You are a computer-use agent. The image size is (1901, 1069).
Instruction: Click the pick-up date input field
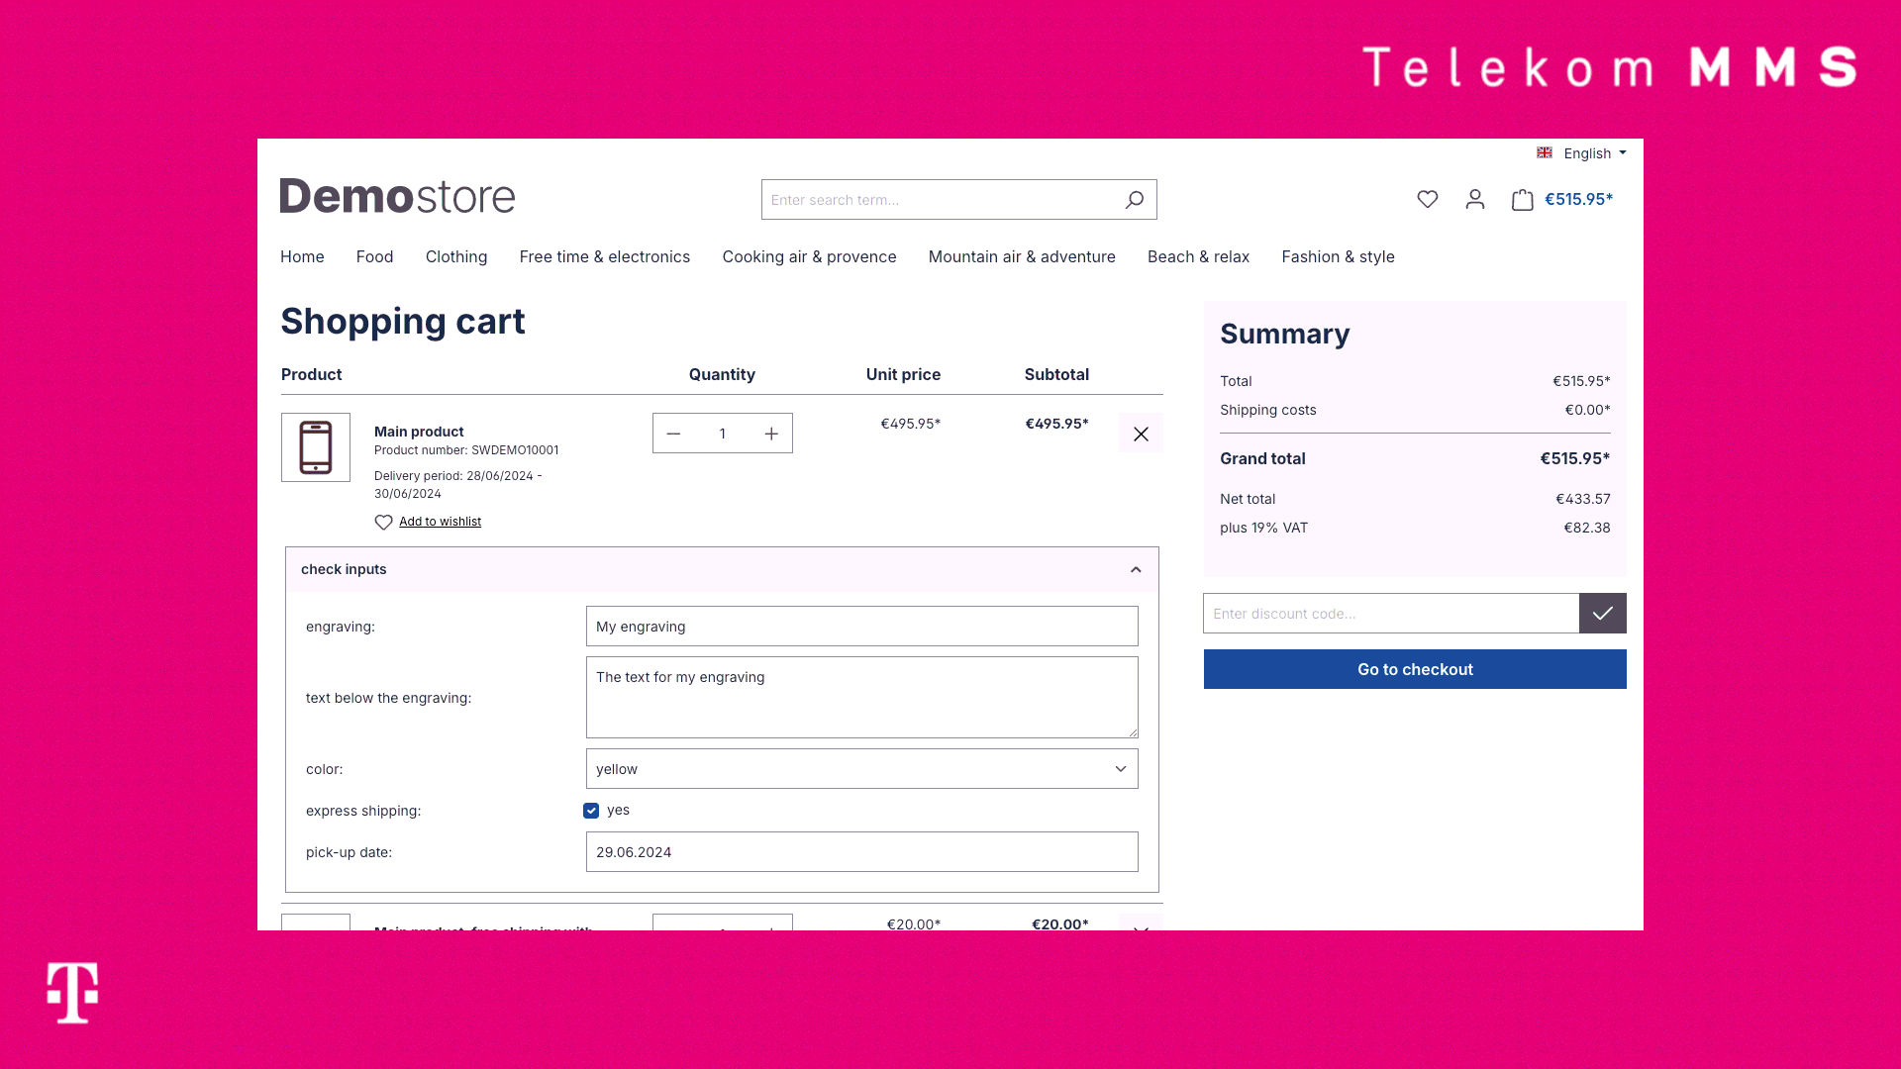point(861,851)
